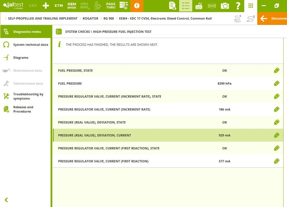Select Diagrams in the sidebar

(x=21, y=58)
